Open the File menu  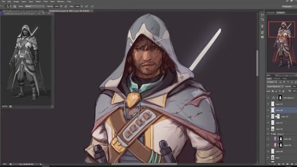[x=3, y=1]
